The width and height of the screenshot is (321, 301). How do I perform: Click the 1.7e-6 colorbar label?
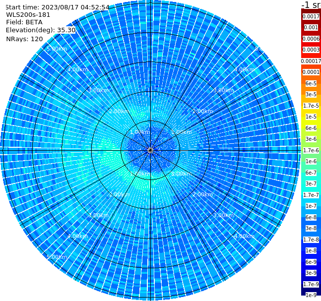[311, 150]
